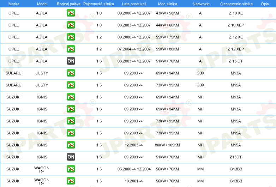Image resolution: width=276 pixels, height=187 pixels.
Task: Click production years 07.2004 -> 12.2007
Action: (134, 49)
